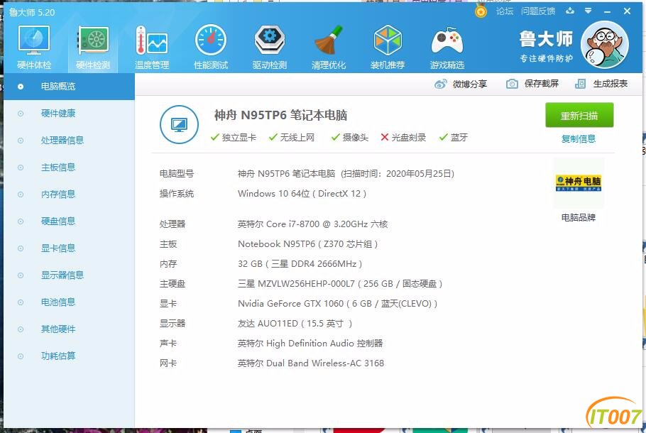The height and width of the screenshot is (433, 646).
Task: Click the 光盘刻录 cross indicator
Action: click(x=403, y=138)
